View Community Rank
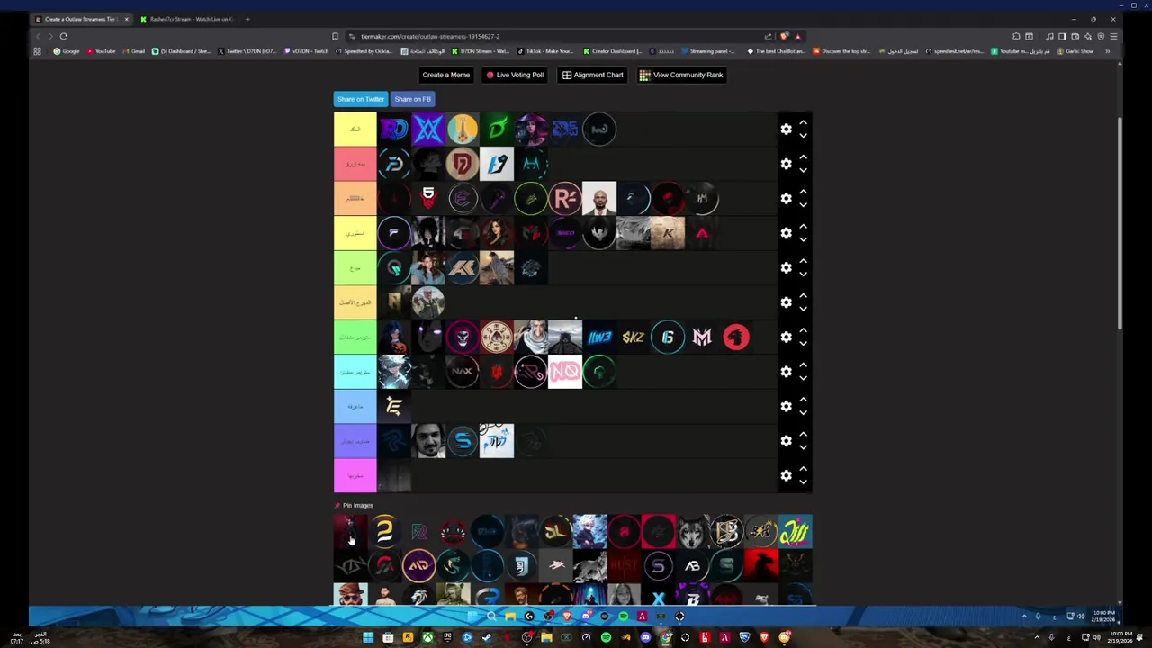This screenshot has height=648, width=1152. [681, 75]
